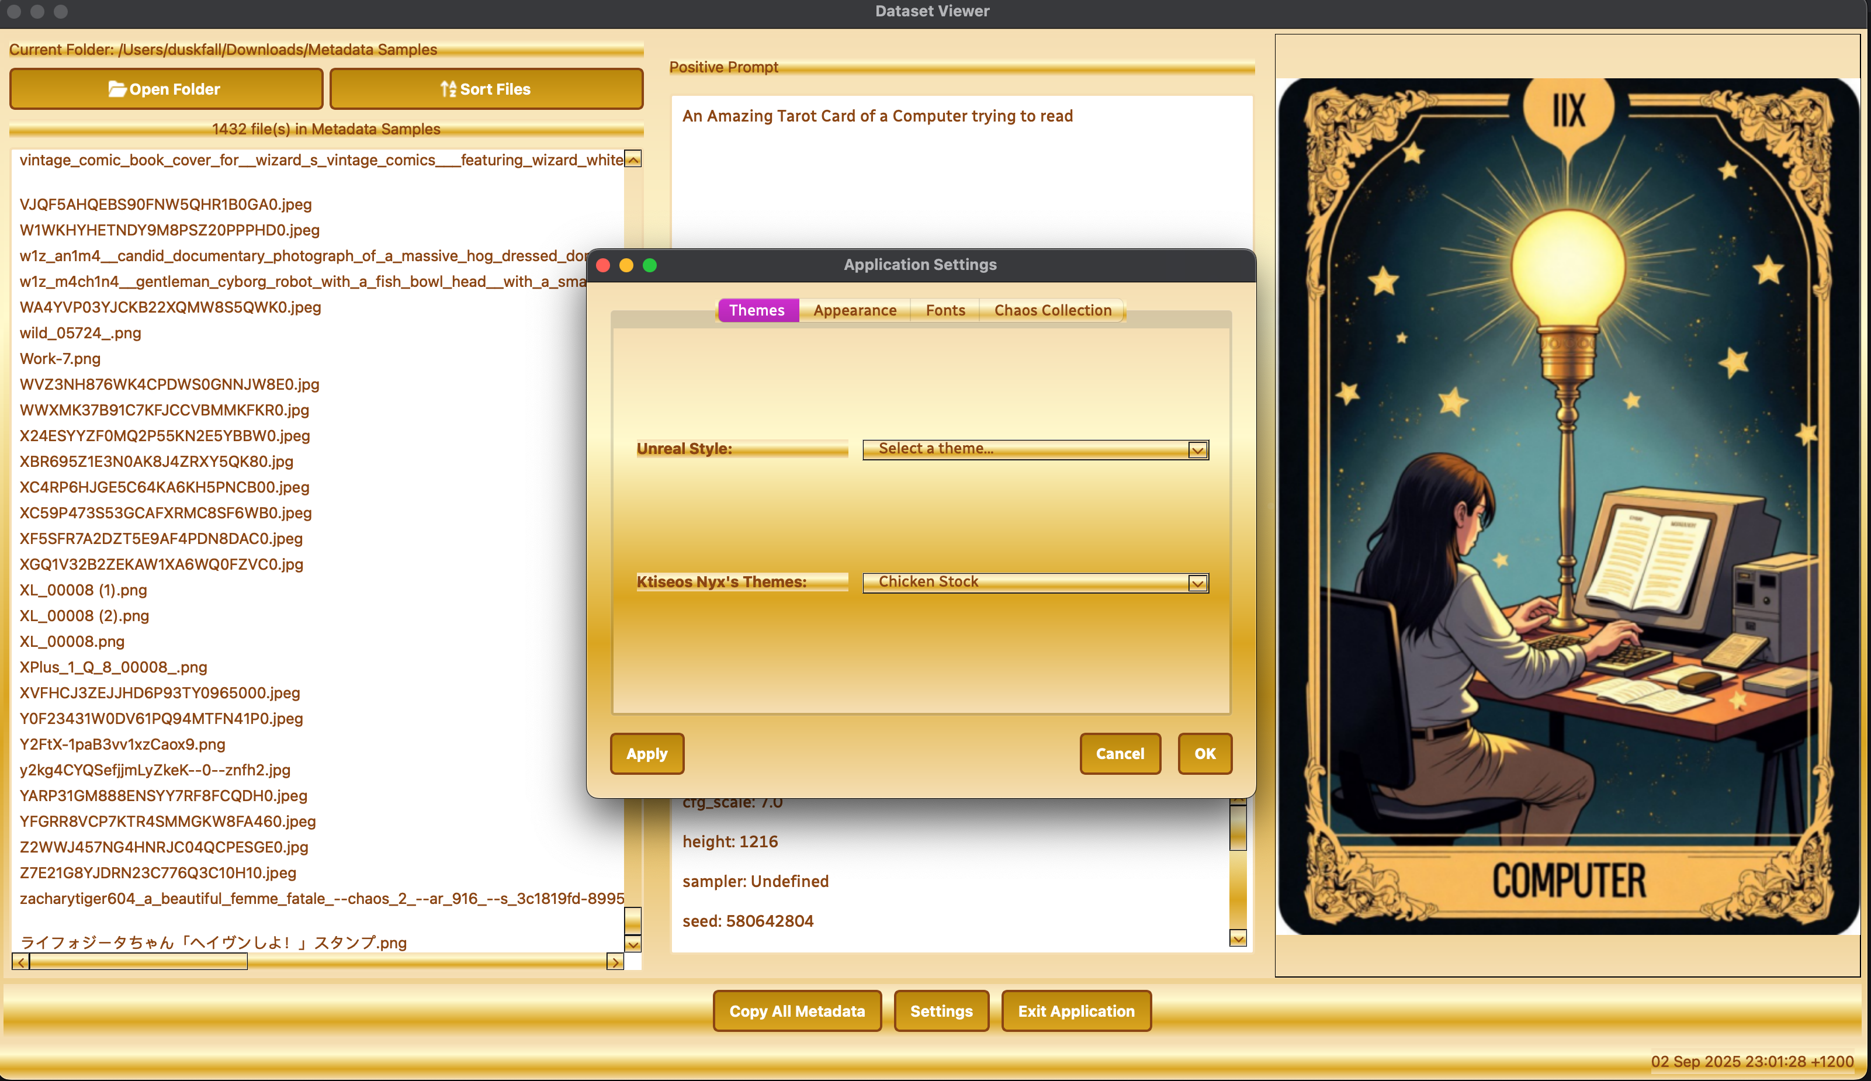Switch to the Appearance tab
The height and width of the screenshot is (1081, 1871).
855,310
